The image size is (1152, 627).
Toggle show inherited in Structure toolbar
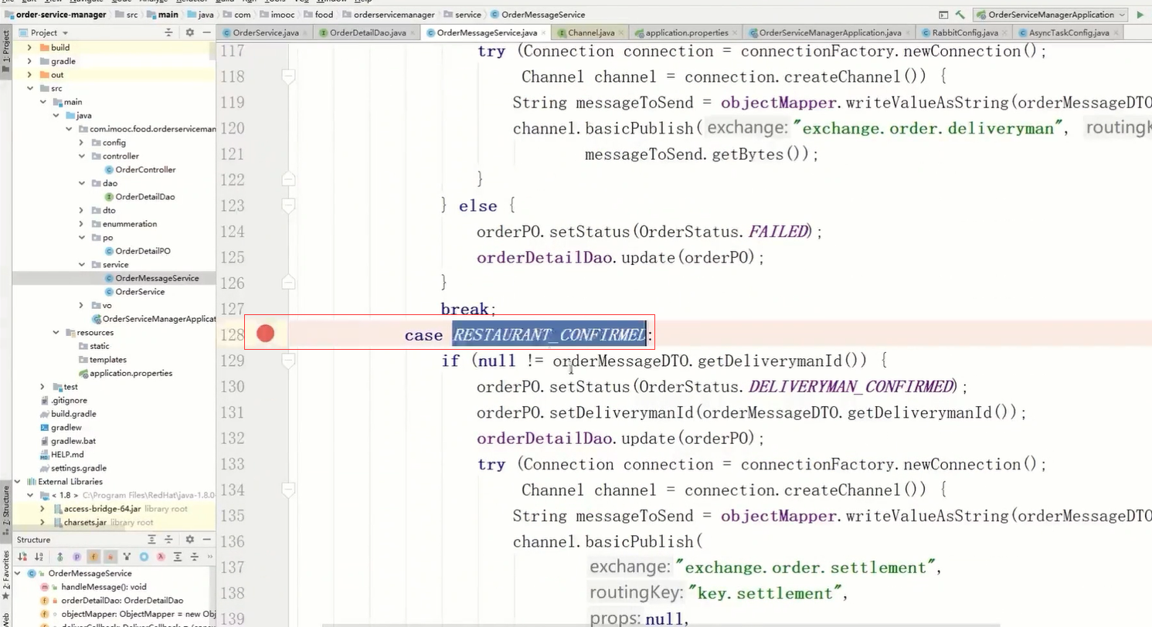(60, 557)
